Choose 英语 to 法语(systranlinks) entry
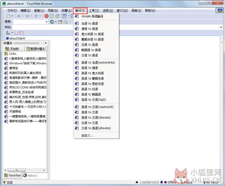Viewport: 225px width, 186px height. pos(96,62)
